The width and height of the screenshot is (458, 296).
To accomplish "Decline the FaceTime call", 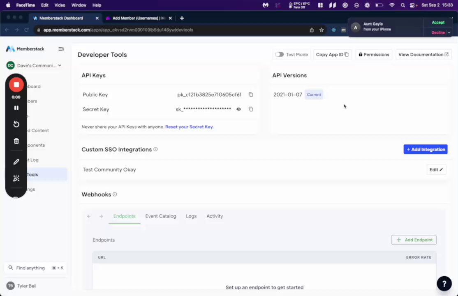I will click(x=438, y=32).
